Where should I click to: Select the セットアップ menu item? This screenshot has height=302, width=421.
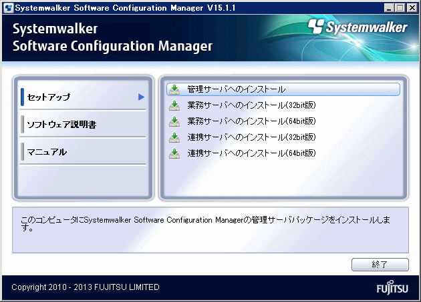click(x=83, y=97)
